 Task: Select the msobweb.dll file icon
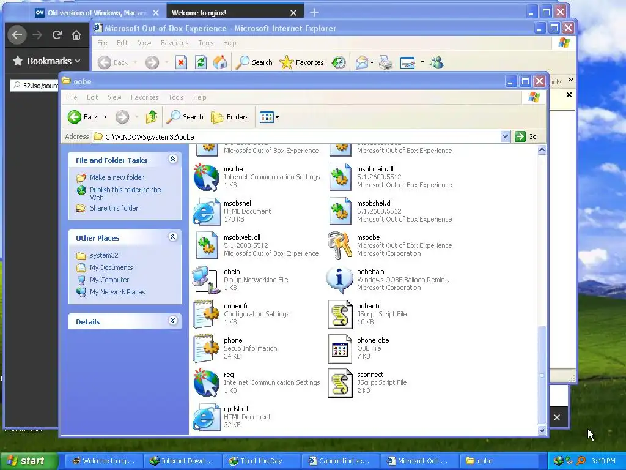tap(207, 246)
